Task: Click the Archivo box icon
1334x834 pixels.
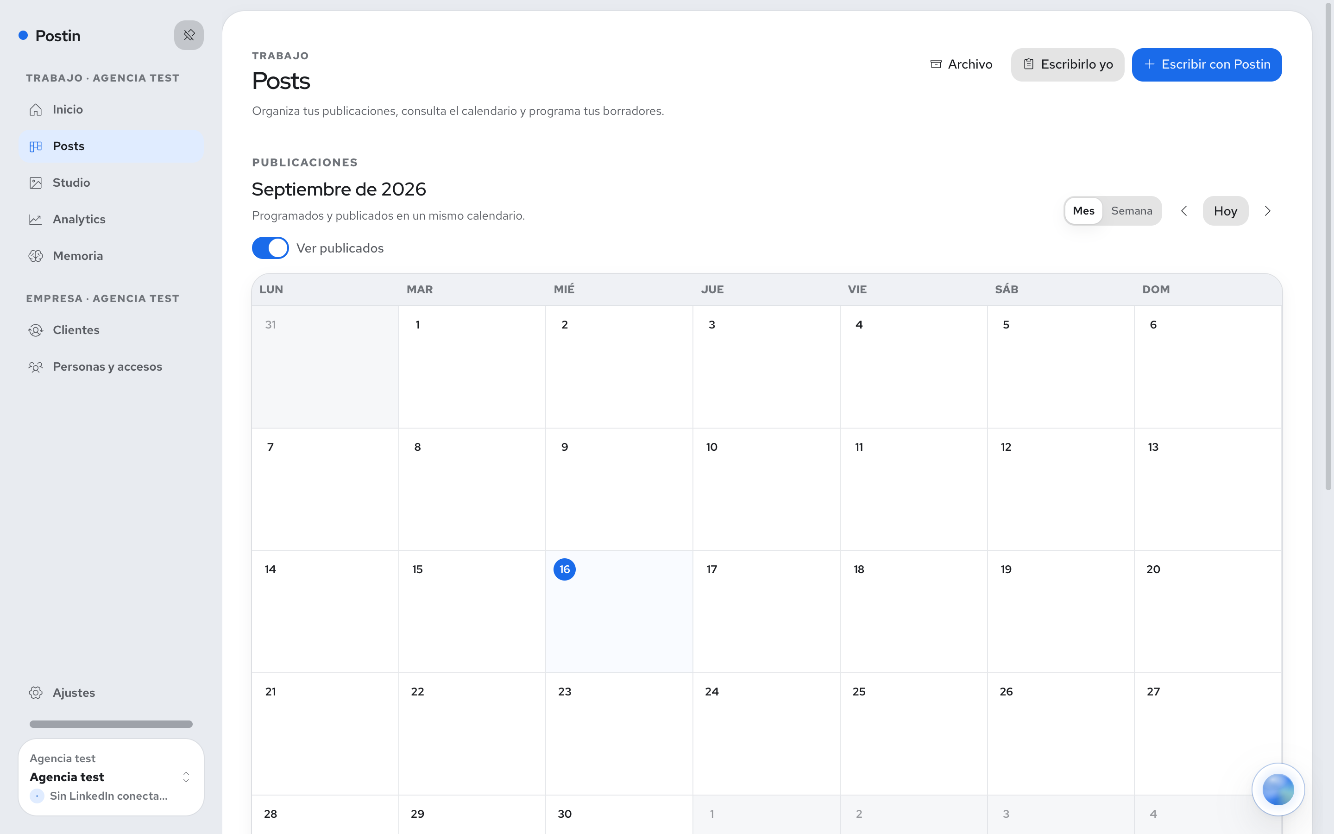Action: pyautogui.click(x=936, y=64)
